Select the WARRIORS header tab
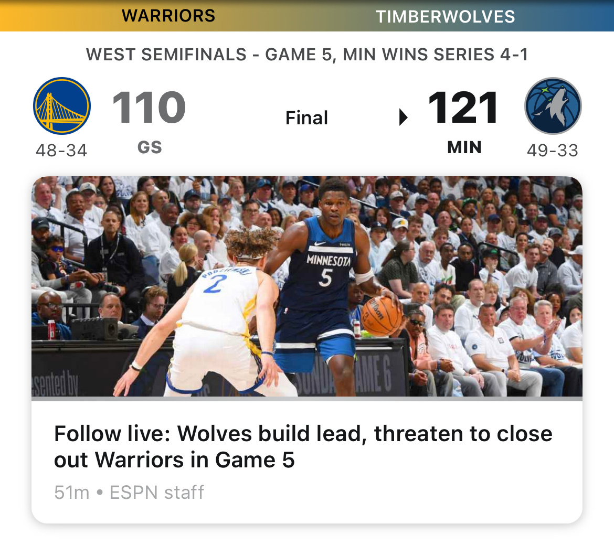Screen dimensions: 614x545 click(168, 16)
